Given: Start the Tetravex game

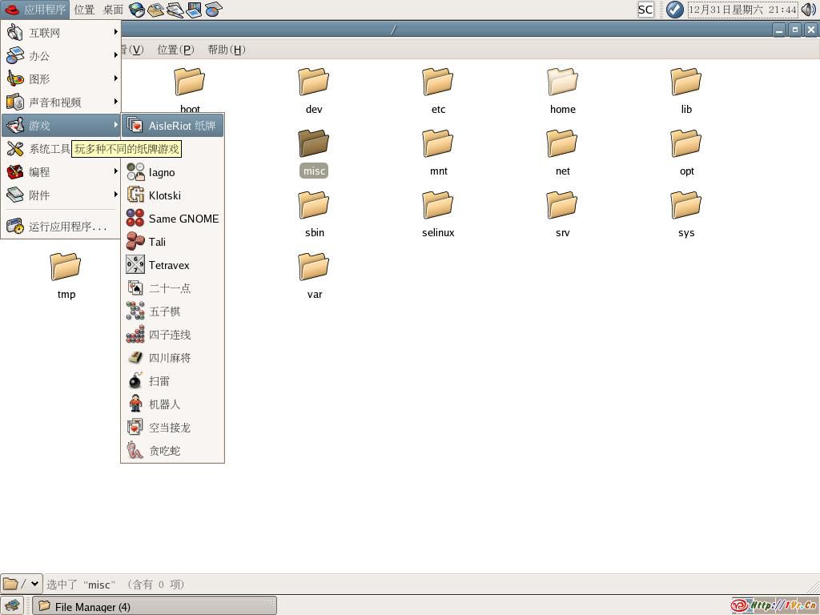Looking at the screenshot, I should tap(168, 265).
